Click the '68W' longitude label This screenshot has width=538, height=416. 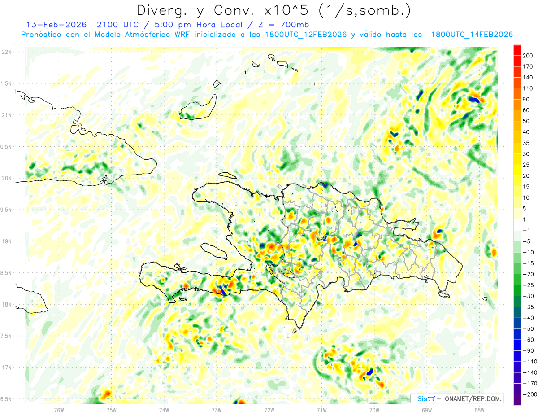point(479,409)
